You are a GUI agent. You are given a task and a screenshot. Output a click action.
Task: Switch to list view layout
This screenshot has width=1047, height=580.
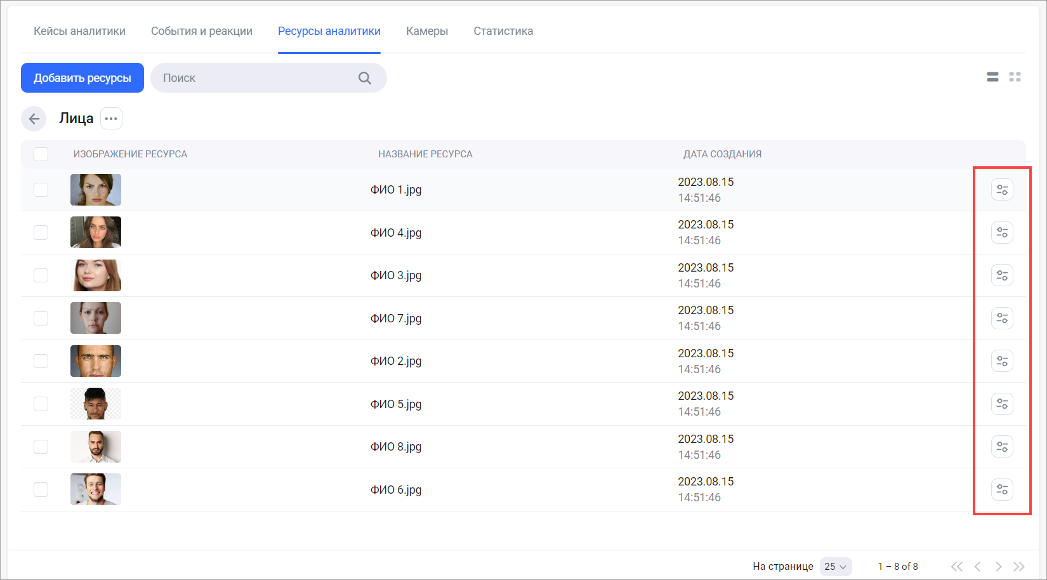[992, 77]
